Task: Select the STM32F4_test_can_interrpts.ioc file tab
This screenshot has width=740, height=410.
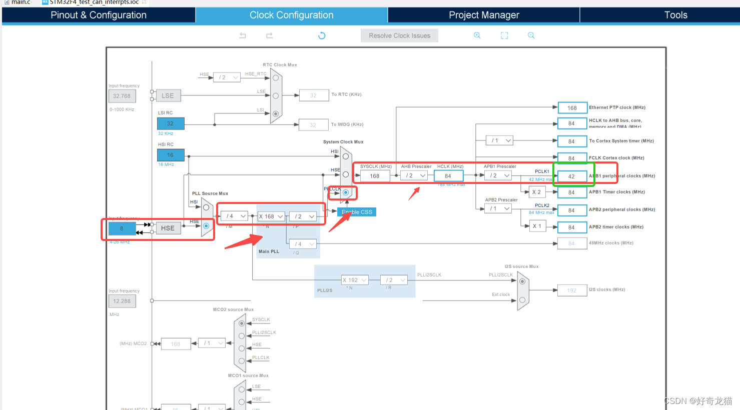Action: click(x=94, y=2)
